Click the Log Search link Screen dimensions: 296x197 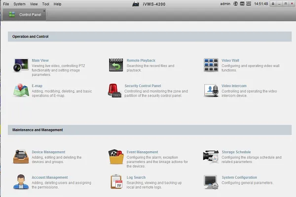tap(136, 178)
